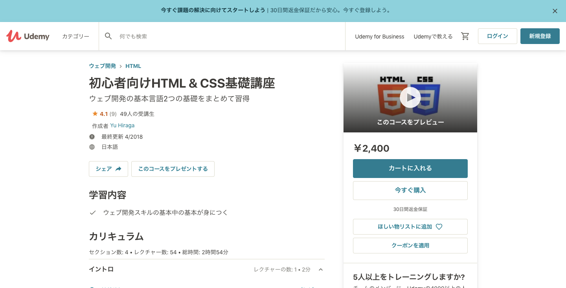Click カートに入れる button
Screen dimensions: 566x288
point(410,169)
